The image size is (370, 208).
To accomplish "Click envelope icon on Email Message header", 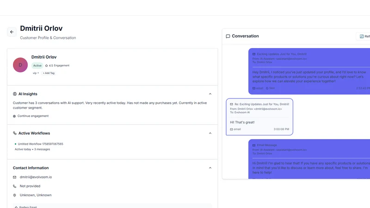I will pyautogui.click(x=254, y=145).
